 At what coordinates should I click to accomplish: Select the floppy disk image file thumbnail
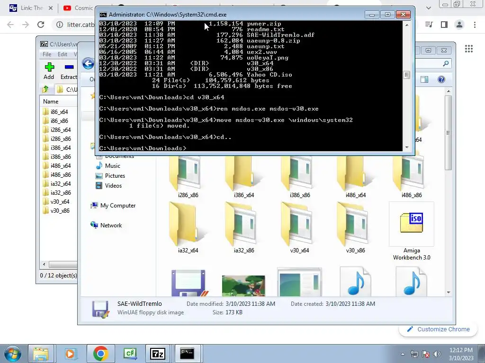(x=189, y=283)
